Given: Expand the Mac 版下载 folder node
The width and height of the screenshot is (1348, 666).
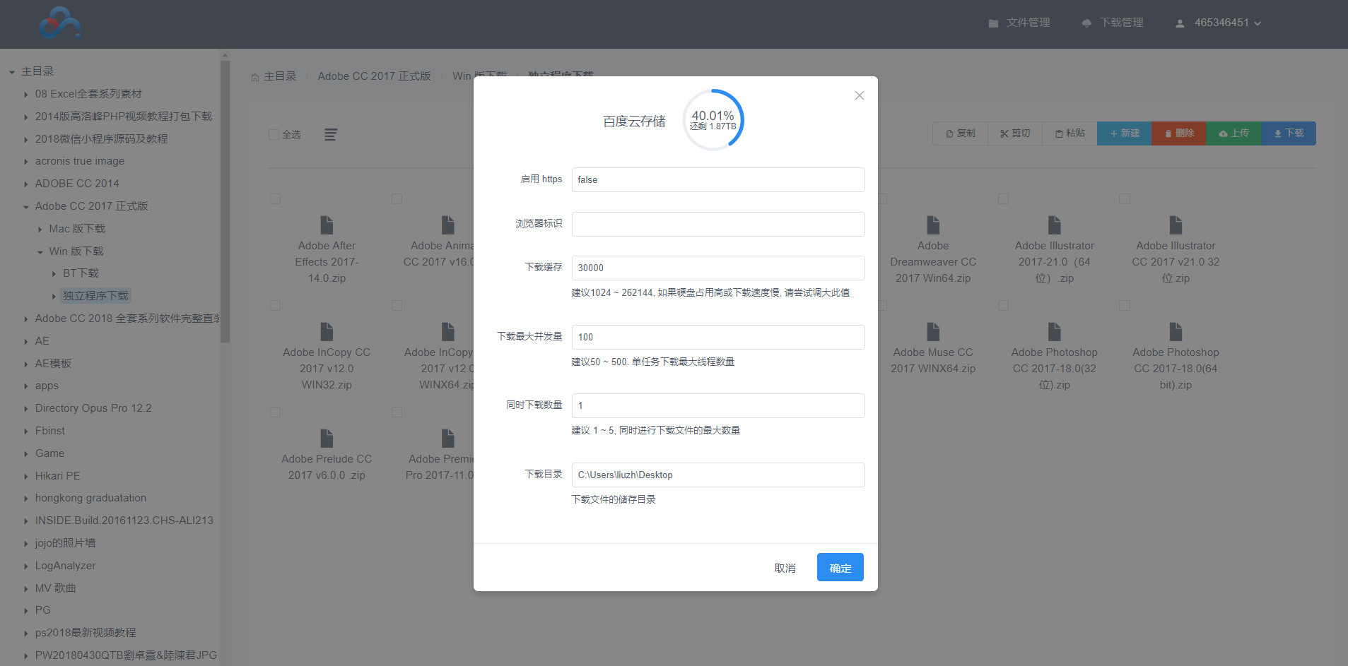Looking at the screenshot, I should [x=40, y=230].
